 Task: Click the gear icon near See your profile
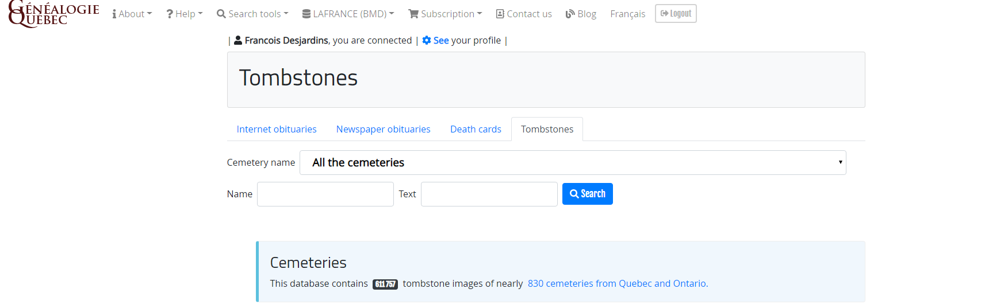[427, 40]
